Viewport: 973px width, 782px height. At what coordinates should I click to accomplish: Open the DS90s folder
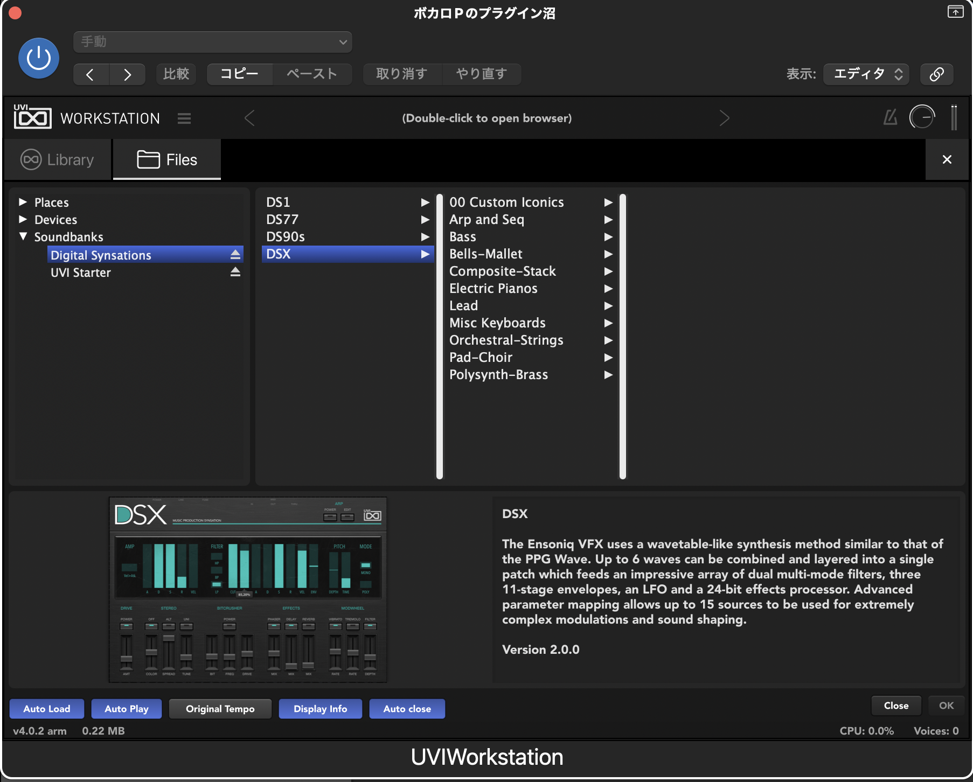coord(347,236)
